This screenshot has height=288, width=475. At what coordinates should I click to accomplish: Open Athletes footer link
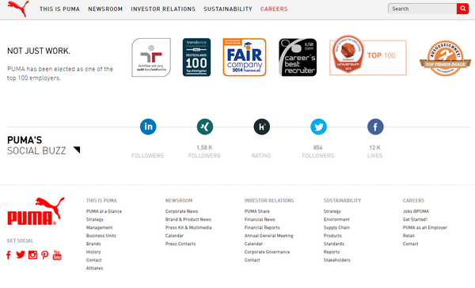[94, 268]
